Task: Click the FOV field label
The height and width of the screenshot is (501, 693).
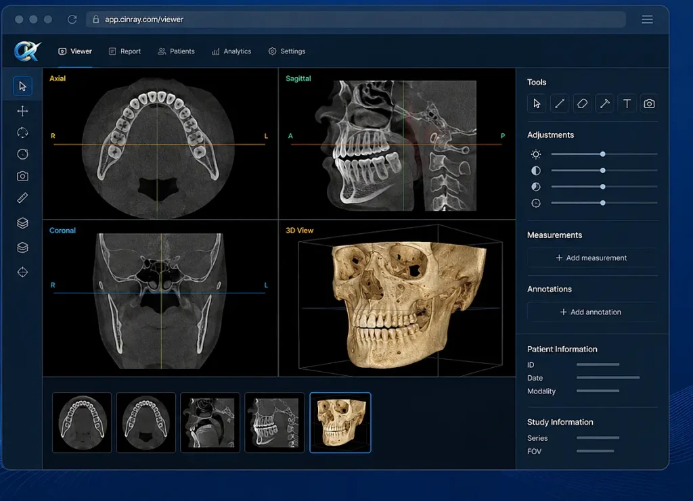Action: [534, 452]
